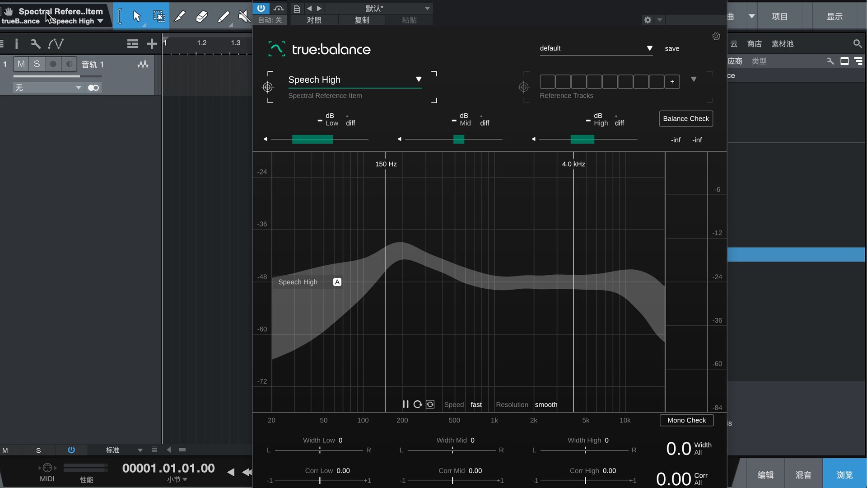Screen dimensions: 867x488
Task: Open the default preset dropdown
Action: coord(596,48)
